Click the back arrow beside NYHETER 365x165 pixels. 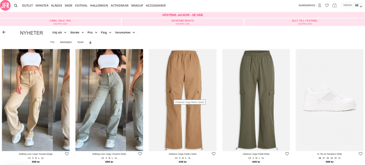pos(4,32)
